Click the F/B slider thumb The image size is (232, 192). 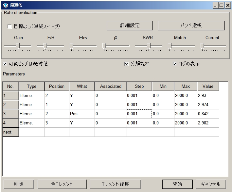[x=45, y=46]
